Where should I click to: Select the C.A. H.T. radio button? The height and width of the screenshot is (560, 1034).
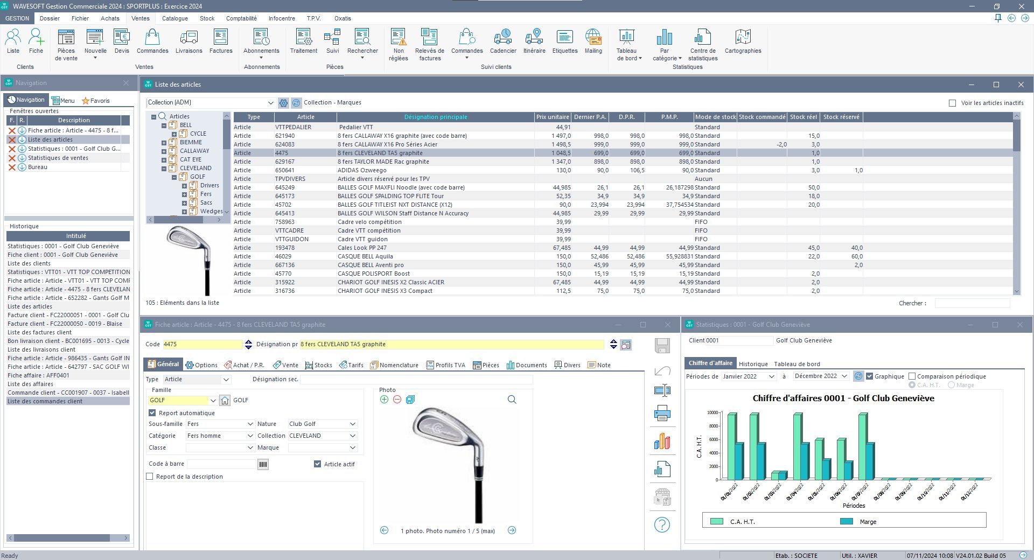[x=912, y=385]
